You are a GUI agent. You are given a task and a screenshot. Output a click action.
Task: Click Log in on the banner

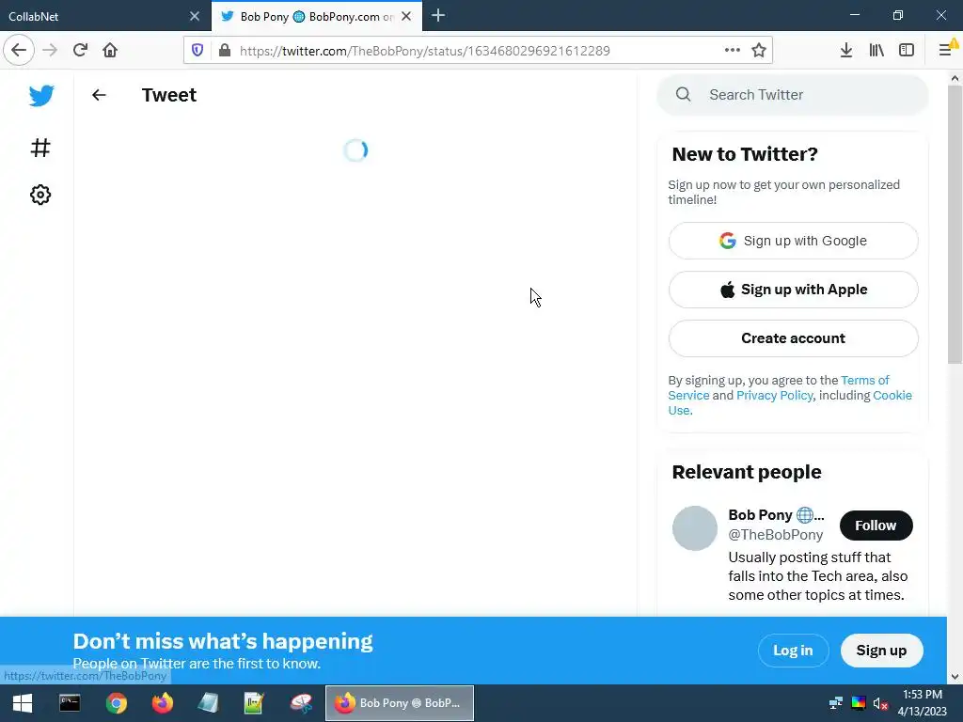pyautogui.click(x=793, y=651)
